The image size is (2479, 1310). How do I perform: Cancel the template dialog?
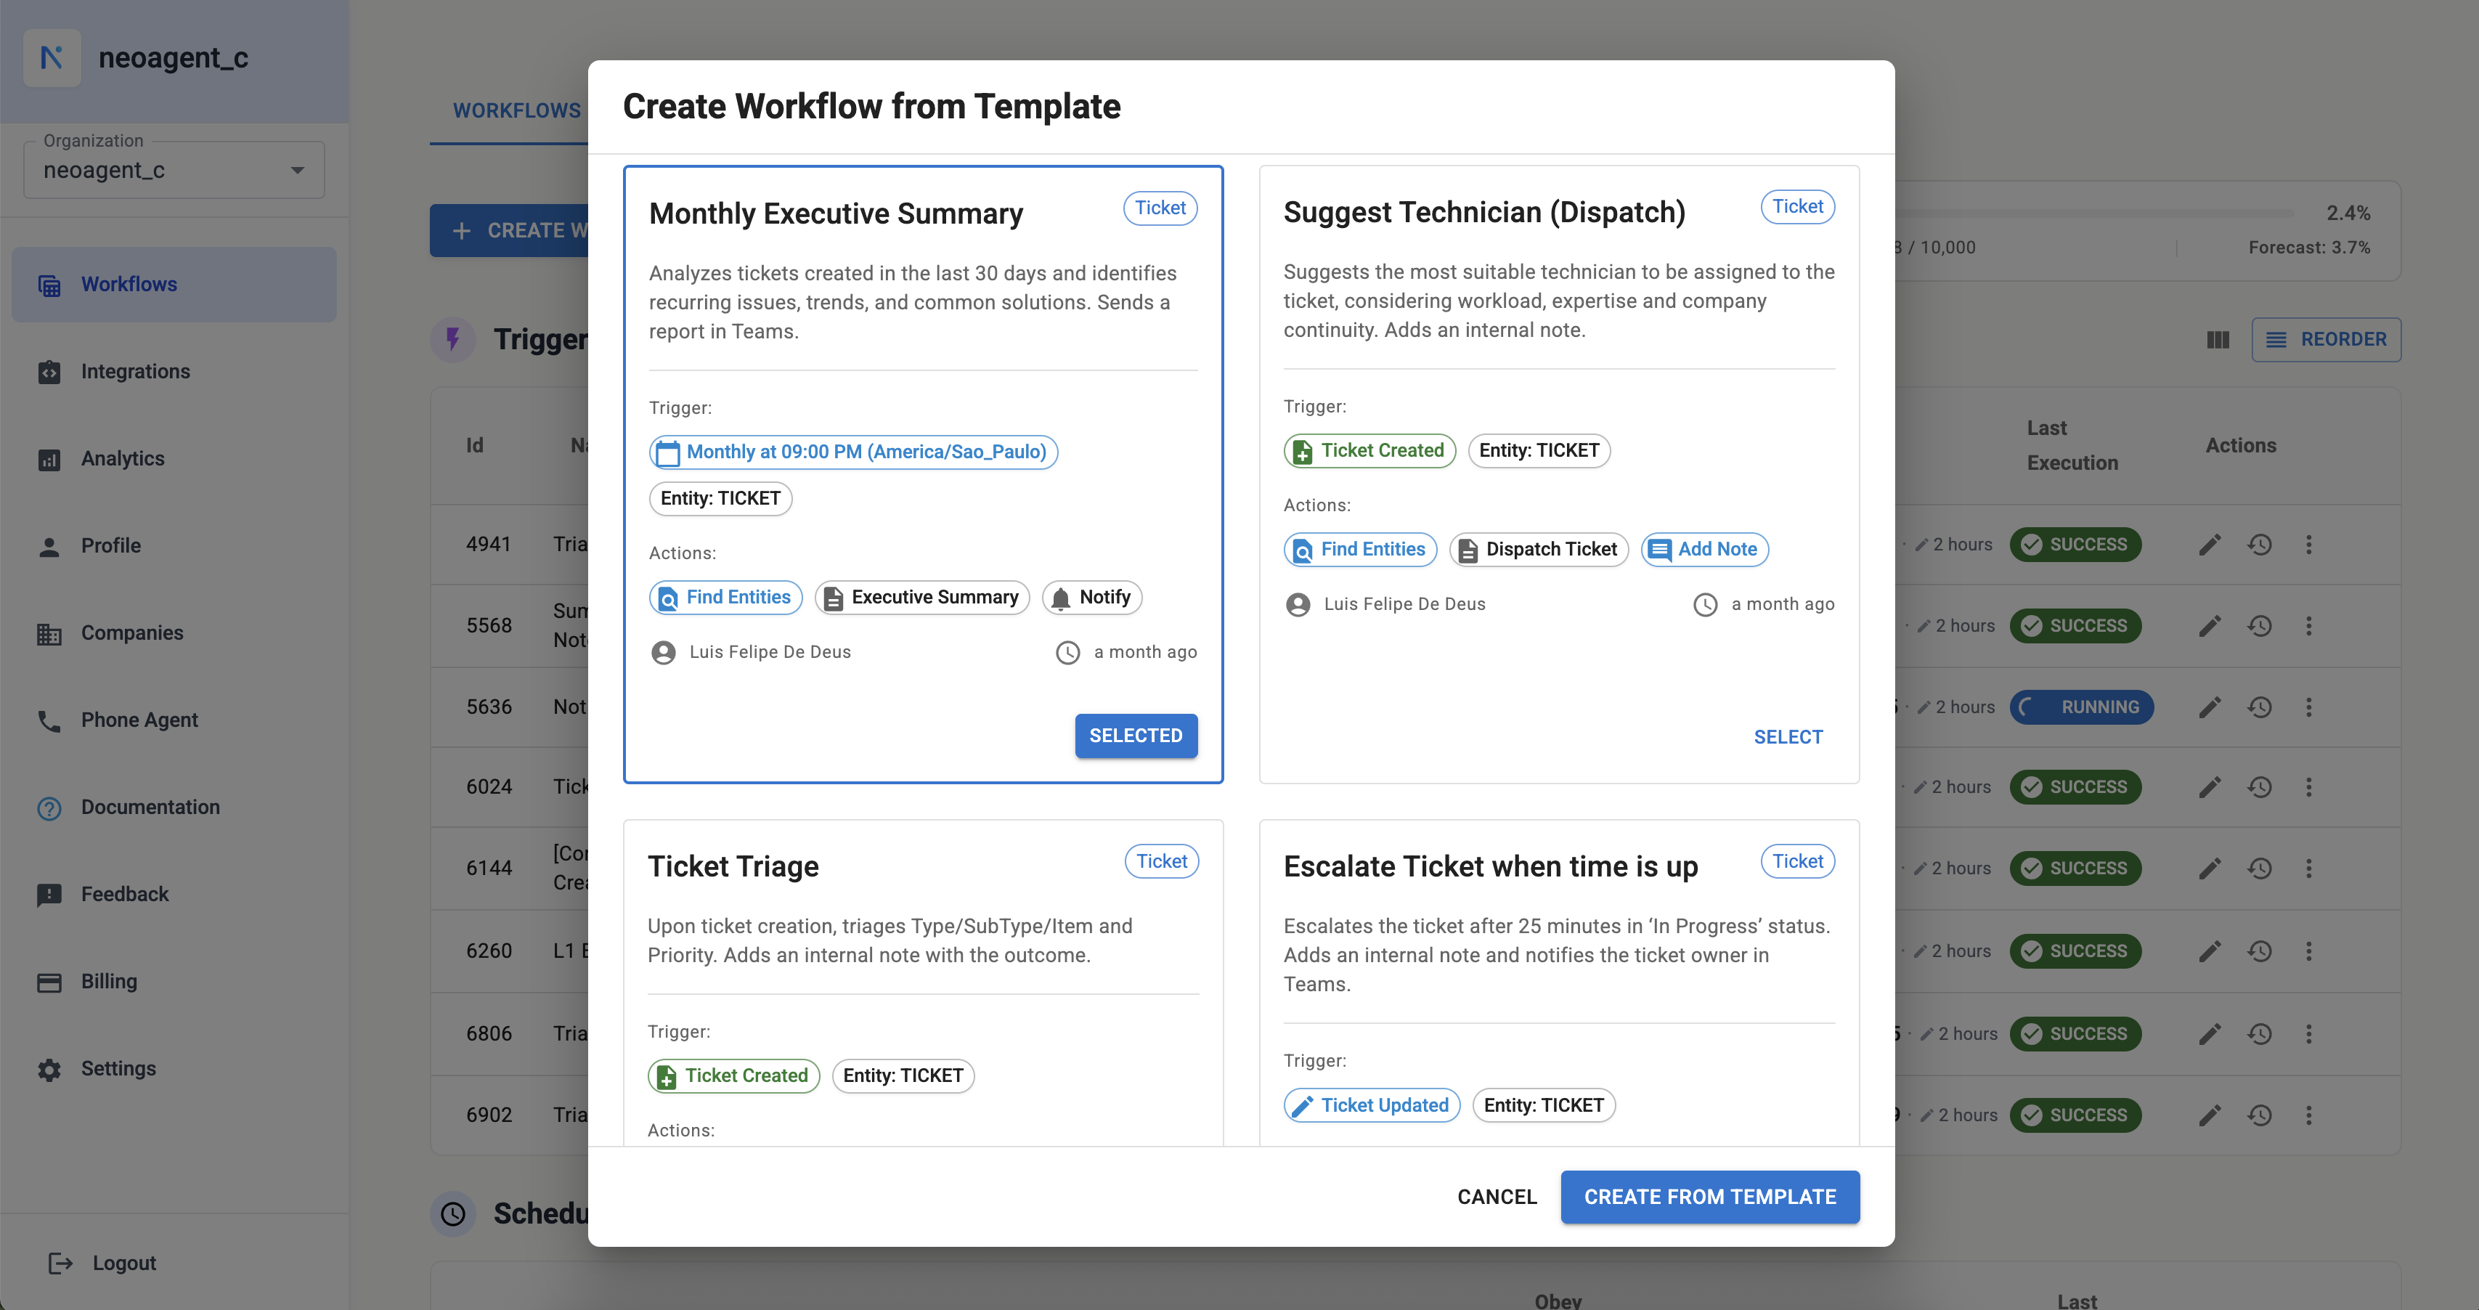click(x=1497, y=1197)
